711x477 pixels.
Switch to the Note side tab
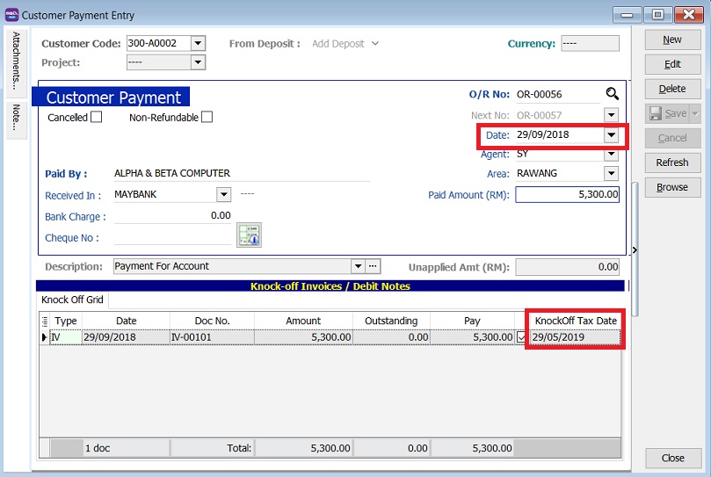tap(16, 119)
